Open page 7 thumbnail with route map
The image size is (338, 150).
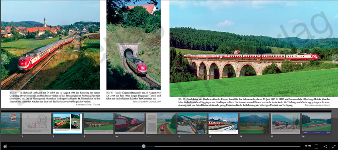[x=36, y=123]
